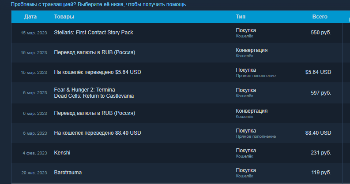The height and width of the screenshot is (184, 350).
Task: Click the 550 руб. total amount
Action: pyautogui.click(x=321, y=33)
